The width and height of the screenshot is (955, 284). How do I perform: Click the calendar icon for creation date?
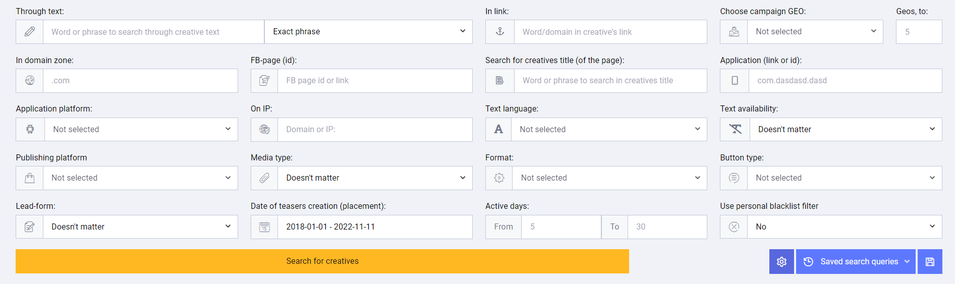(x=264, y=227)
